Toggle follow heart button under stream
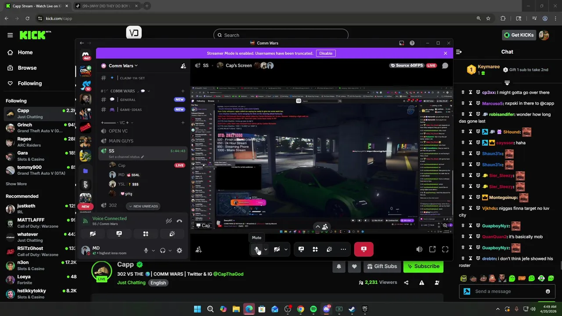 click(354, 266)
